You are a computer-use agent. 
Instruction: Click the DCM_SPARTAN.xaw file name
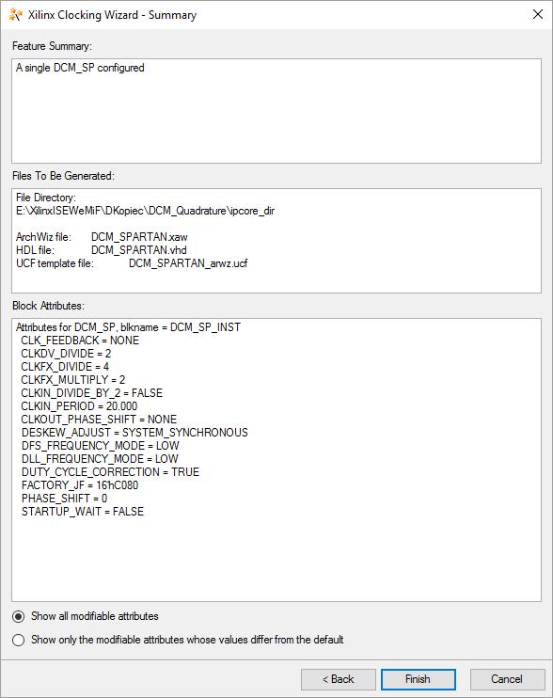coord(139,237)
